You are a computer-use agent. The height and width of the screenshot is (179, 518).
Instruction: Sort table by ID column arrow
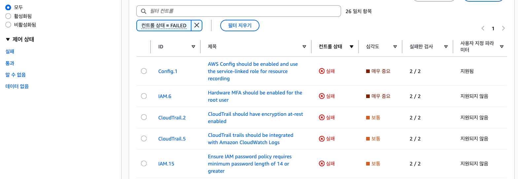193,47
